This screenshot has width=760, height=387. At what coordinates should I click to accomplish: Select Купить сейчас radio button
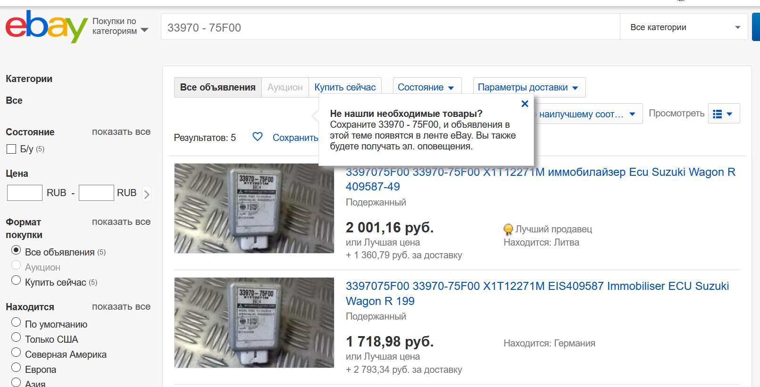(16, 280)
